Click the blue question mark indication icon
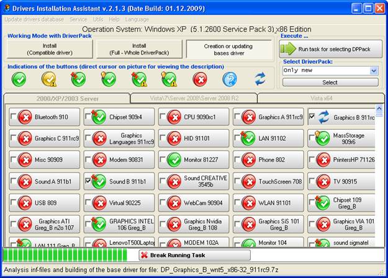 230,79
